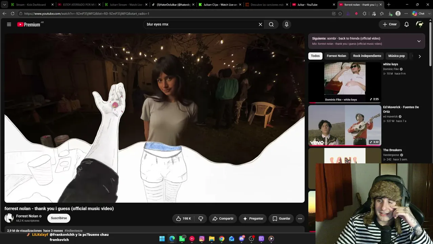The image size is (433, 244).
Task: Switch to HaterDeJulkar TikTok tab
Action: point(173,5)
